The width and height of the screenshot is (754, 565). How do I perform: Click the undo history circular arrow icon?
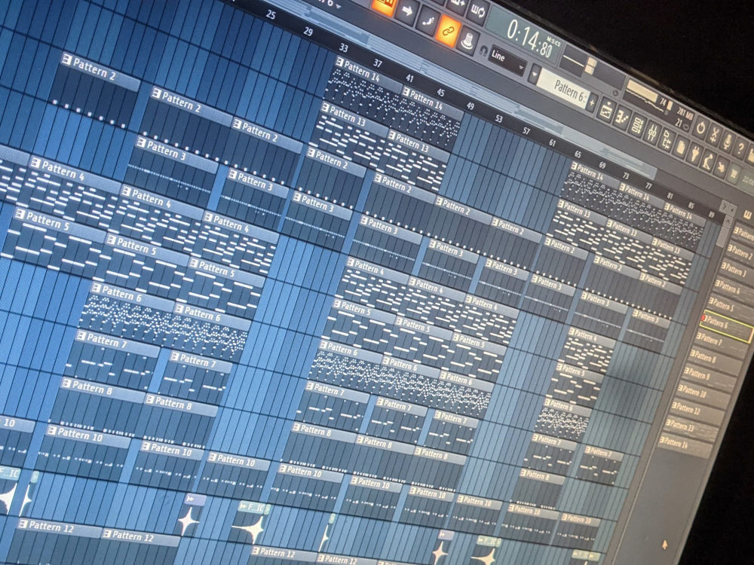[x=700, y=128]
